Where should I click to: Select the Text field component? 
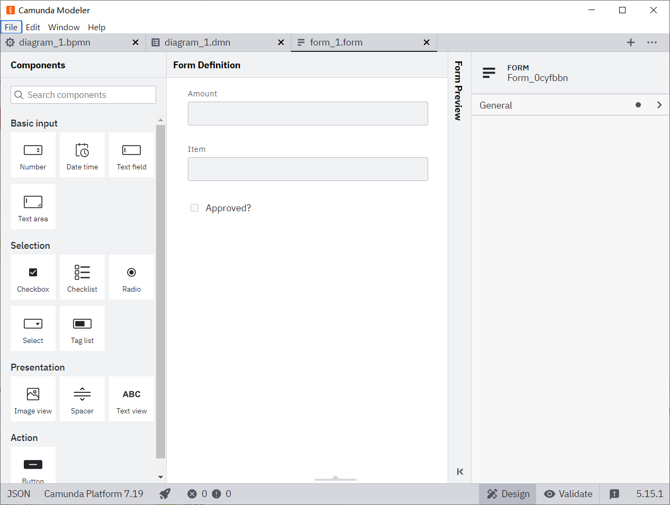(x=131, y=155)
